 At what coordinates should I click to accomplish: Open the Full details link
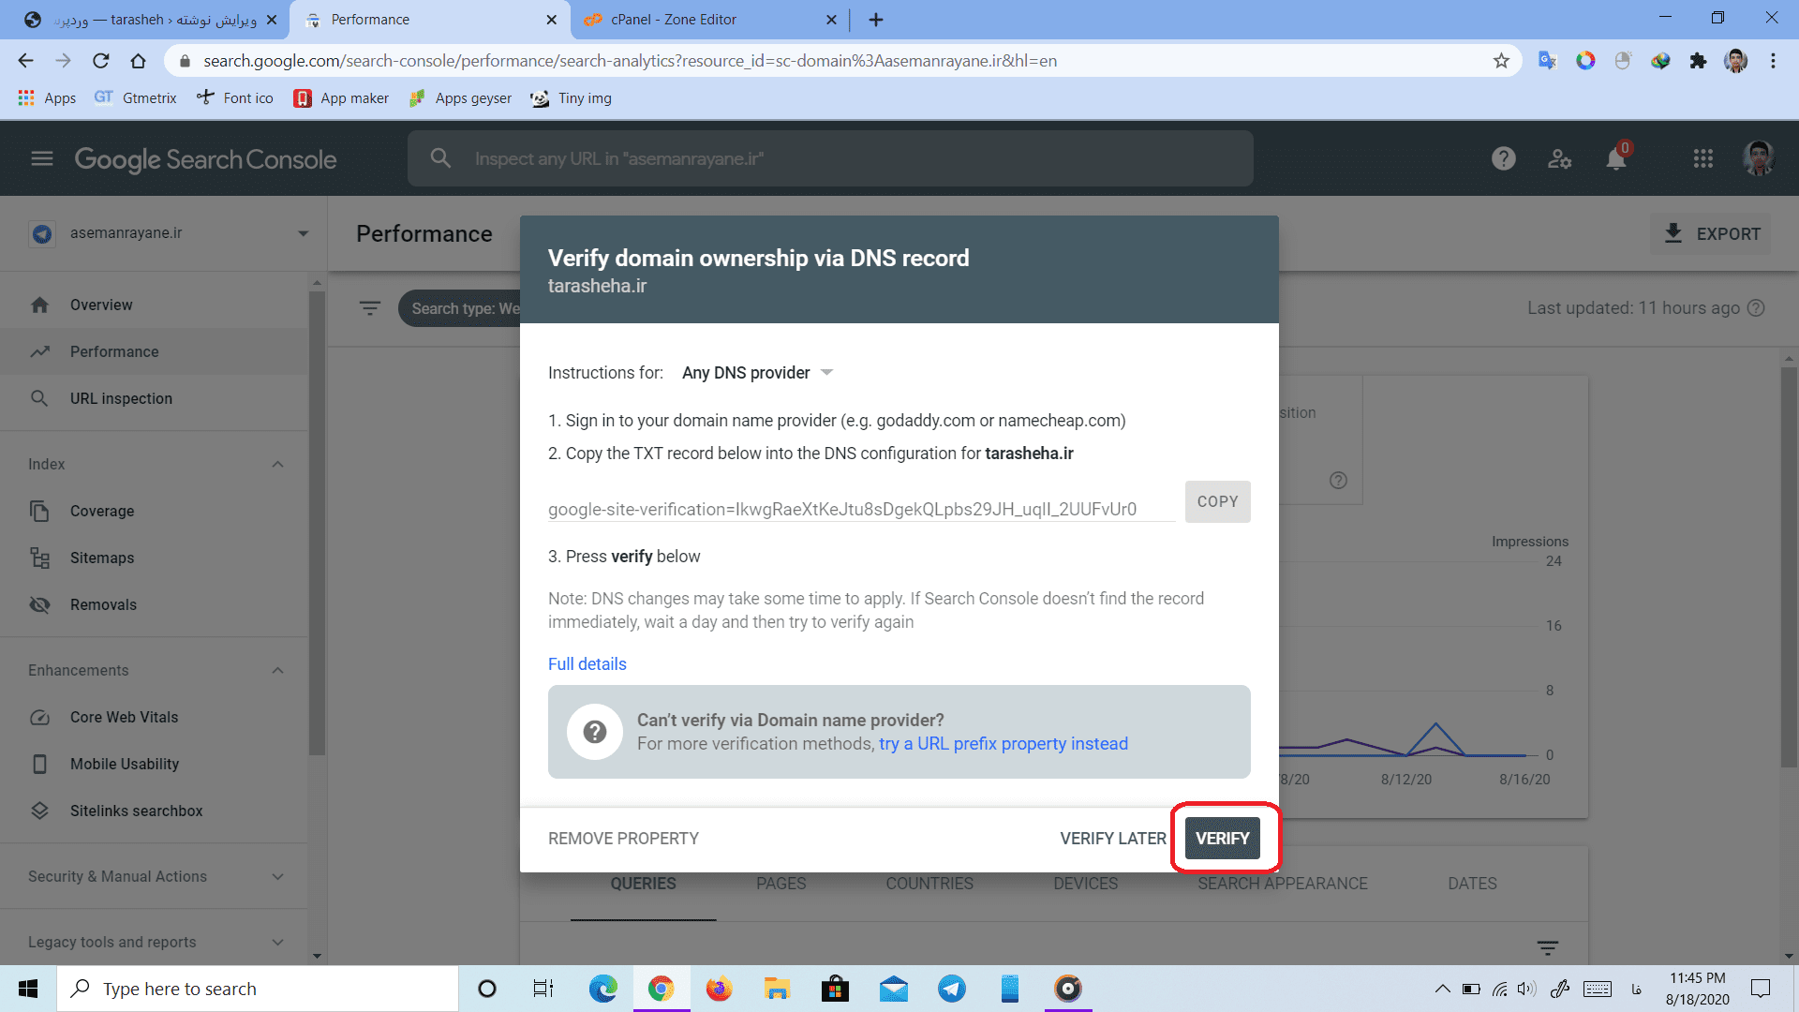click(x=587, y=664)
